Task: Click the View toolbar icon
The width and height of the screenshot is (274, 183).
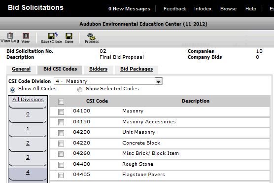Action: tap(26, 36)
